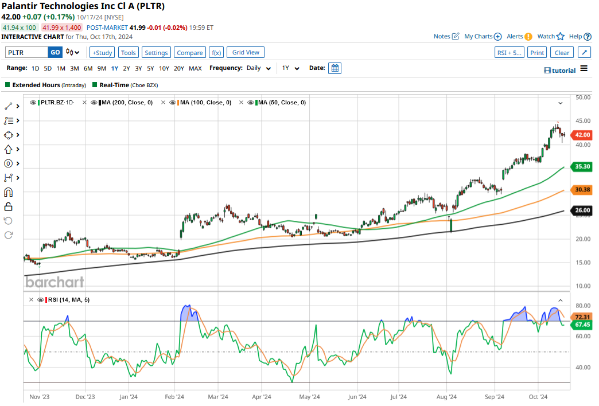599x406 pixels.
Task: Toggle visibility eye for PLTR.BZ 1D
Action: [x=33, y=103]
